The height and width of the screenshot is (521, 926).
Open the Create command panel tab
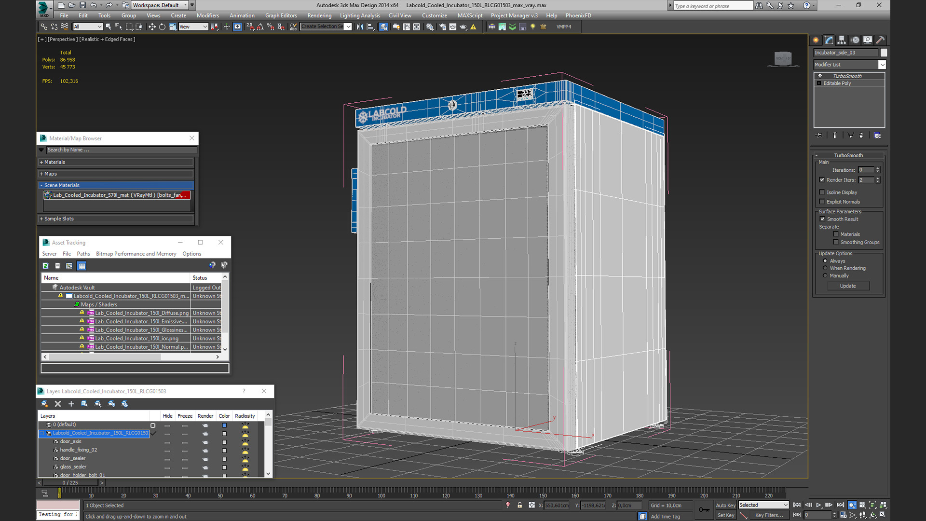(816, 40)
